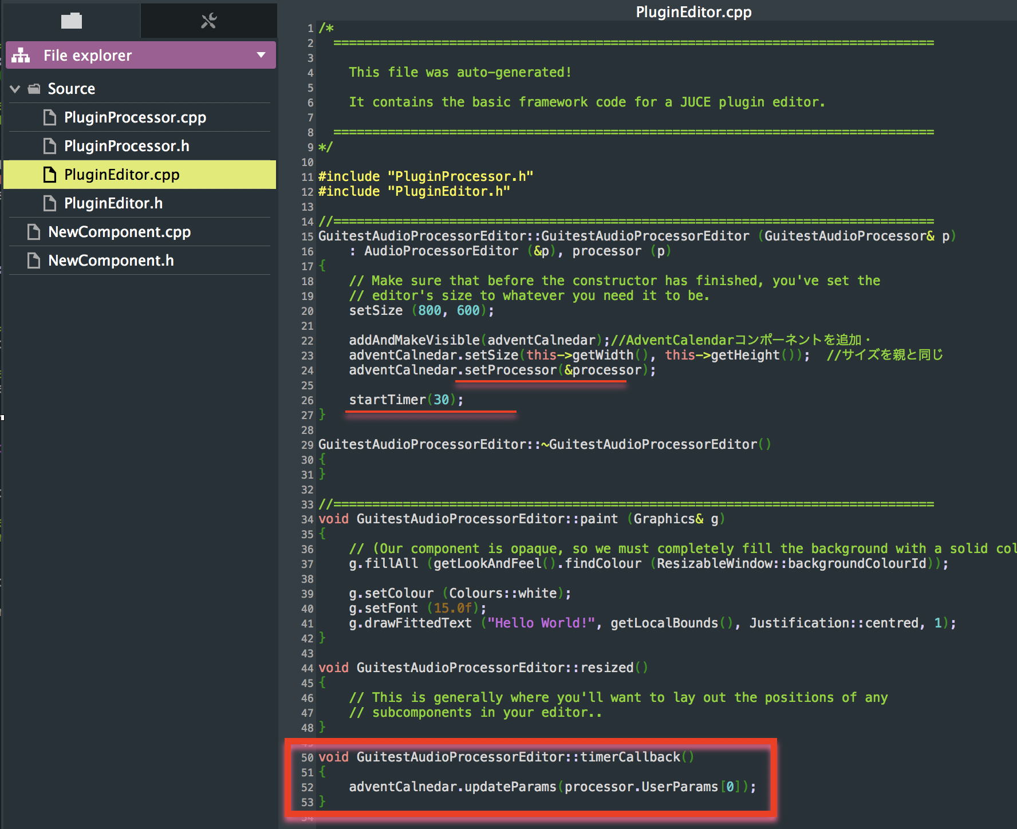Select the Source folder label
This screenshot has width=1017, height=829.
71,89
